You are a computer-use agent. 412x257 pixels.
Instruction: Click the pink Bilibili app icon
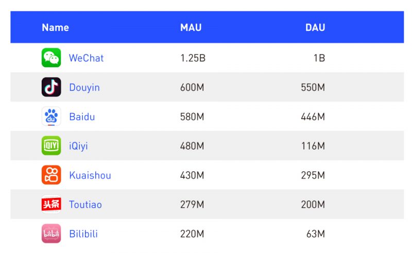(x=51, y=234)
